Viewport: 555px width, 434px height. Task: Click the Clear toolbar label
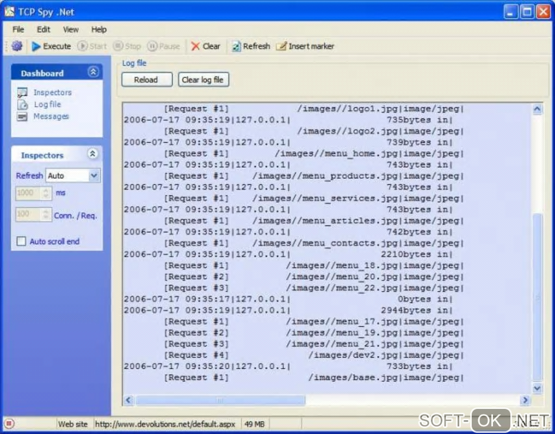coord(211,46)
